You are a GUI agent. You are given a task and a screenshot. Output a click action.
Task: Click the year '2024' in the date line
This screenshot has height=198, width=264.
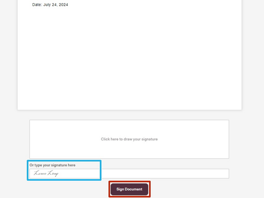pyautogui.click(x=63, y=5)
